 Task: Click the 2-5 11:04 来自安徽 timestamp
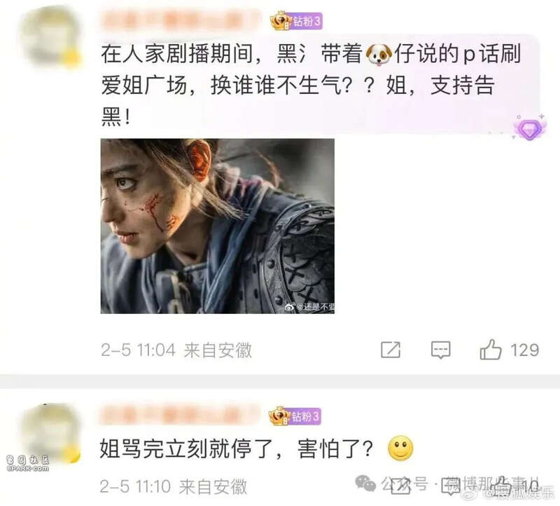coord(176,350)
